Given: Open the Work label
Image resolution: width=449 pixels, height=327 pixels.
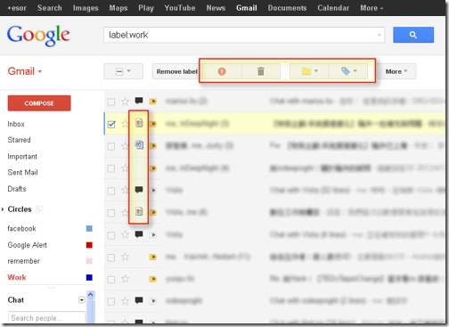Looking at the screenshot, I should [x=17, y=277].
